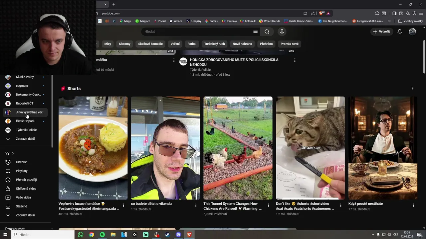Open the Windows Start button
426x239 pixels.
[5, 235]
